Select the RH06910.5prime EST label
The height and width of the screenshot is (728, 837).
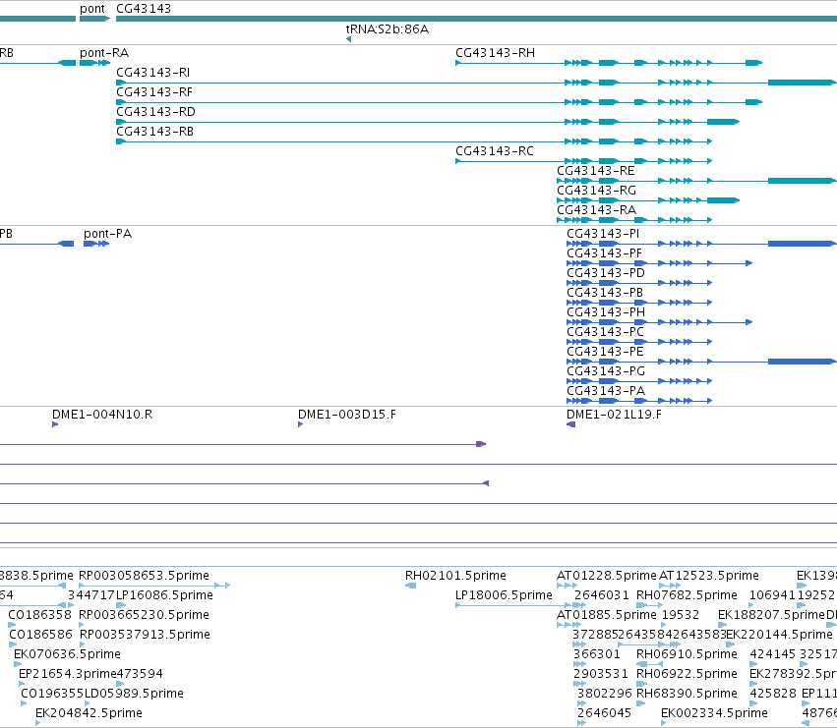click(x=687, y=654)
